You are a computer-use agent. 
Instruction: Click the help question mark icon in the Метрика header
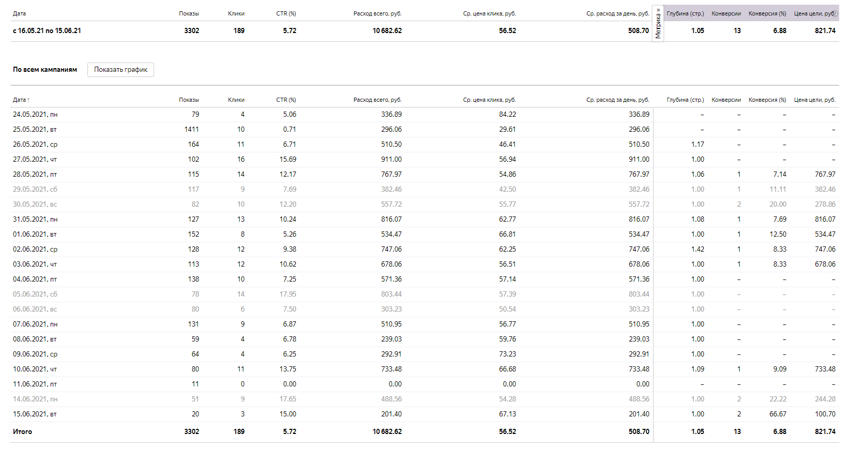835,13
